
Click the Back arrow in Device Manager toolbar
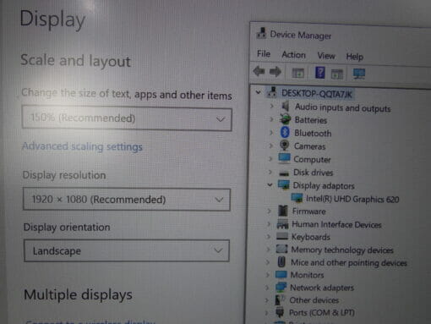tap(259, 71)
